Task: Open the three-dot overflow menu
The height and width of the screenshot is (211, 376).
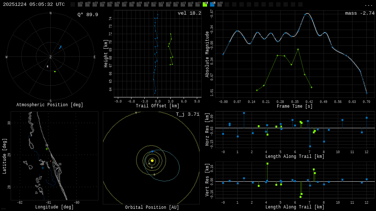Action: (x=368, y=5)
